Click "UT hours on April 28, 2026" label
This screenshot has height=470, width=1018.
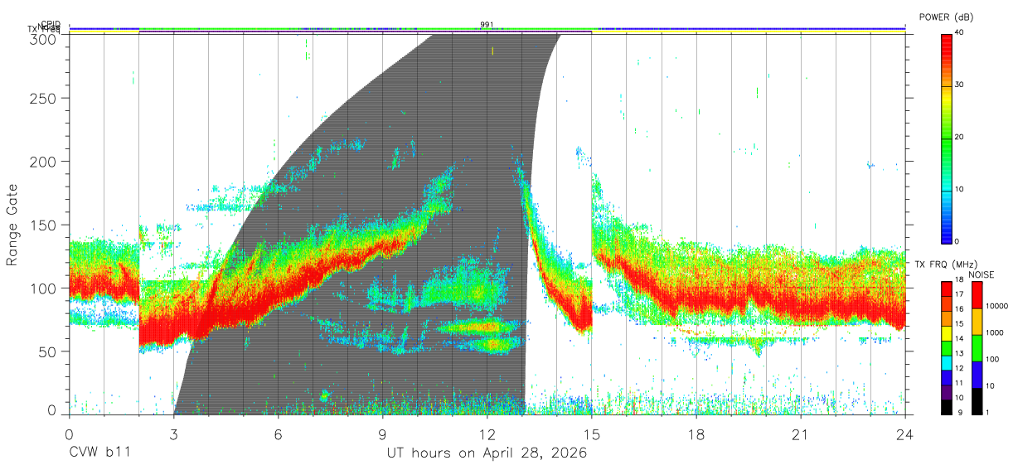pos(487,453)
